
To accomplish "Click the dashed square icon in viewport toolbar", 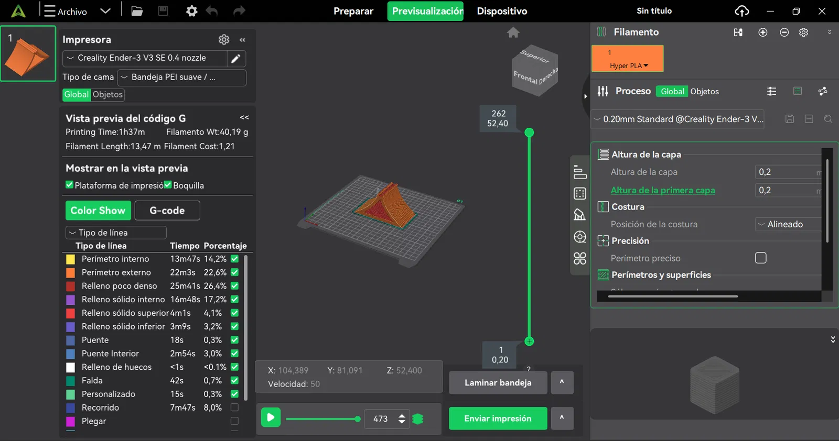I will coord(580,194).
